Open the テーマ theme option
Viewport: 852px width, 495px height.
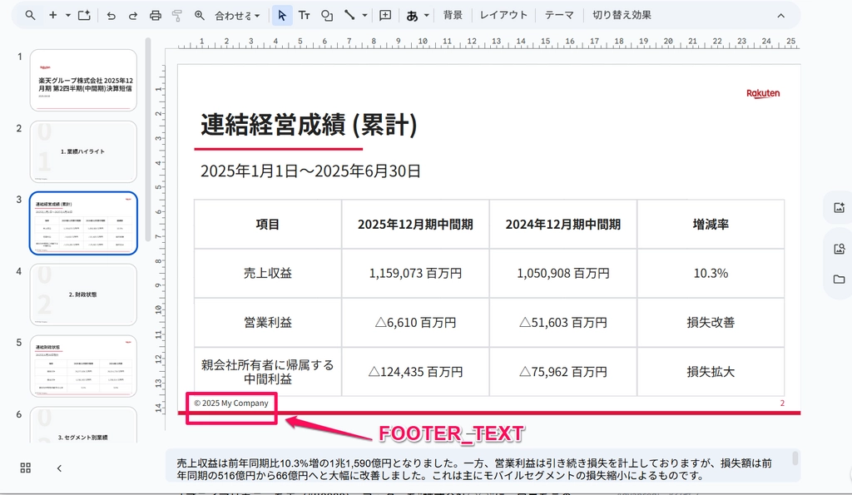click(559, 15)
